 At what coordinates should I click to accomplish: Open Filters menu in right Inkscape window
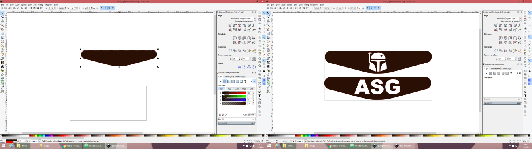(307, 5)
